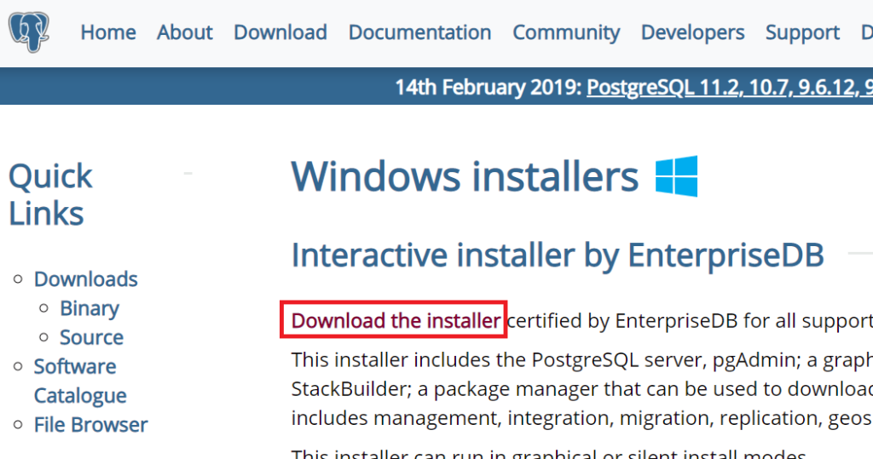The width and height of the screenshot is (873, 459).
Task: Click the line starting with StackBuilder; a package manager
Action: 581,389
